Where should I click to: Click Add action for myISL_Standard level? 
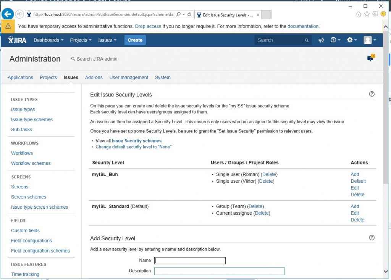355,206
